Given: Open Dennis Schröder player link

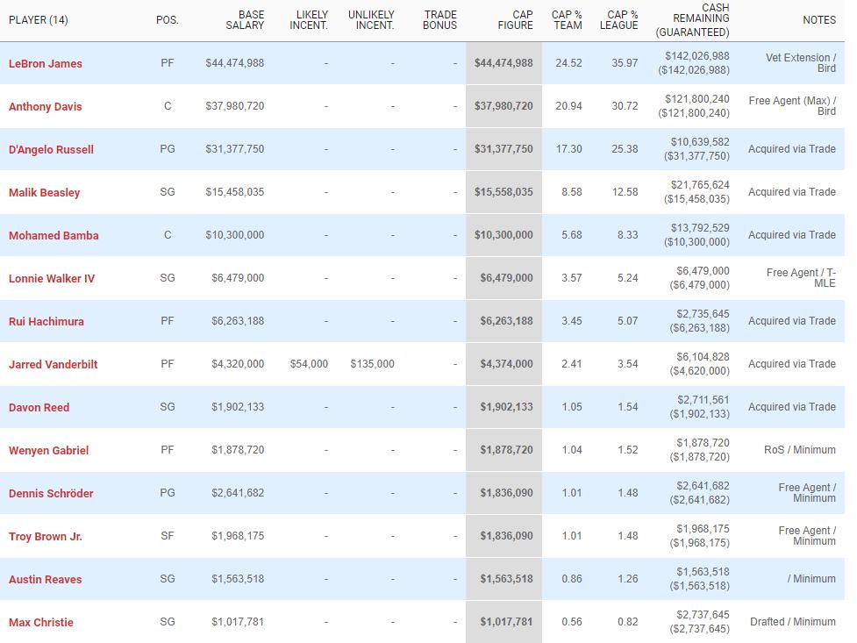Looking at the screenshot, I should [x=51, y=493].
